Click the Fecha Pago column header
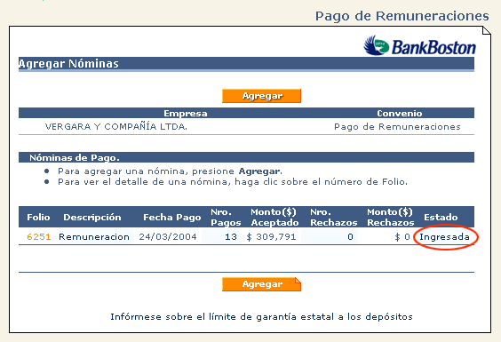501x342 pixels. (172, 218)
